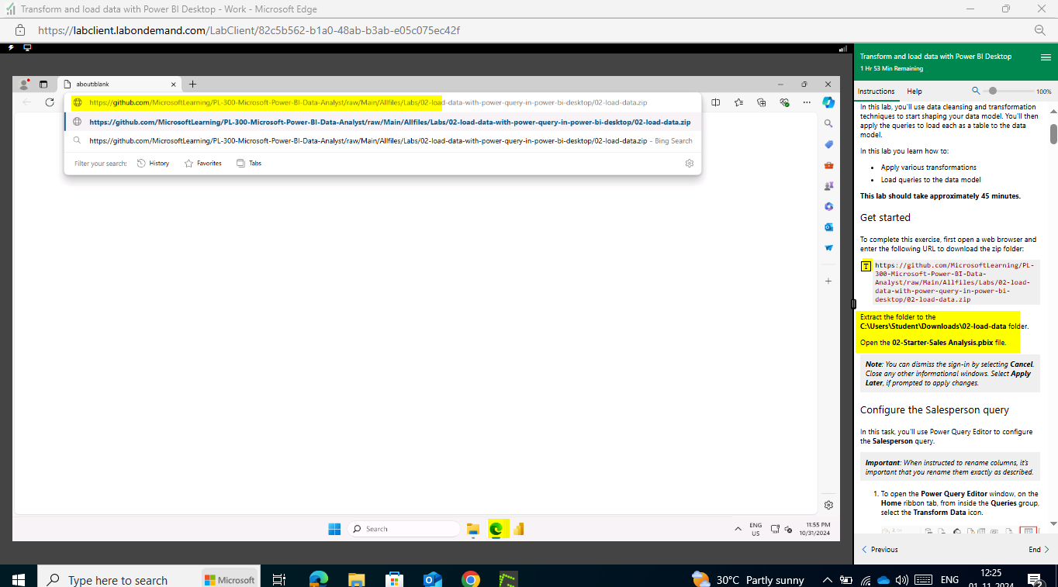Open Drop paper plane icon in sidebar
This screenshot has width=1058, height=587.
828,248
